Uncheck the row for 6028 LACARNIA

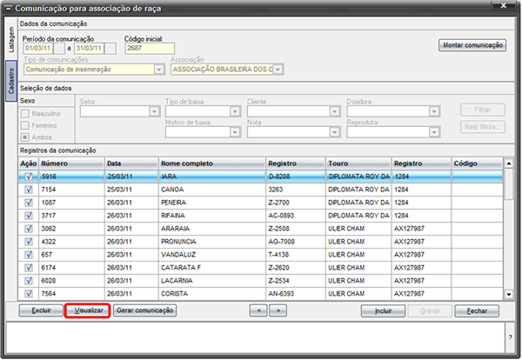29,281
